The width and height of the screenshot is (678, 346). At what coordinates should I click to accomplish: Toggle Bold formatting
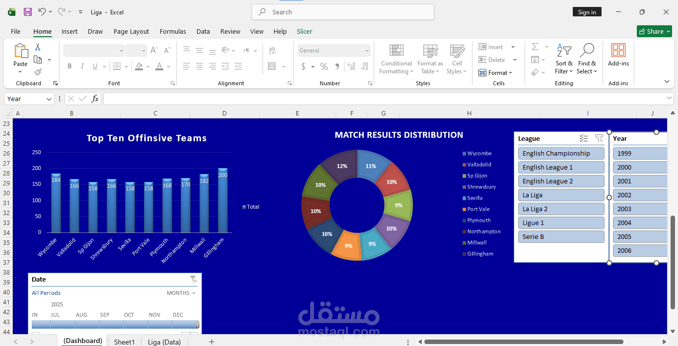pos(69,66)
